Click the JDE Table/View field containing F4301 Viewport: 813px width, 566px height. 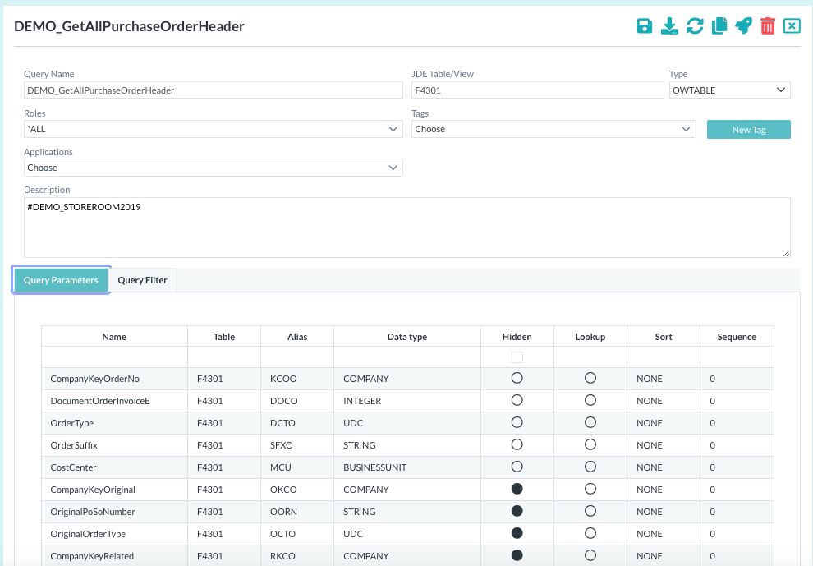(537, 90)
